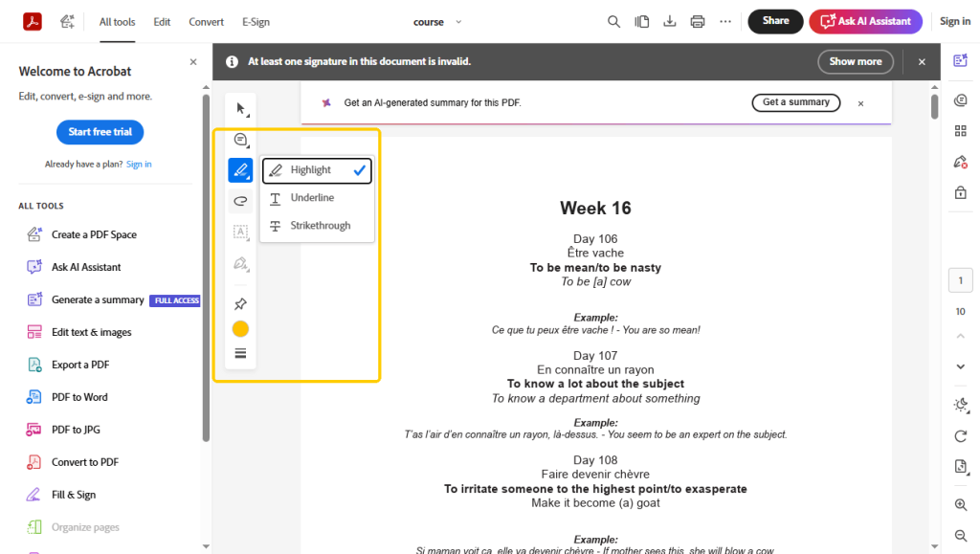The height and width of the screenshot is (554, 980).
Task: Go to next page with down chevron
Action: click(x=961, y=366)
